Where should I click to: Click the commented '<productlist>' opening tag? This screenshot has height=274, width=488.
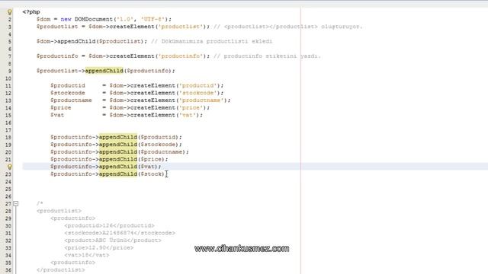coord(59,211)
